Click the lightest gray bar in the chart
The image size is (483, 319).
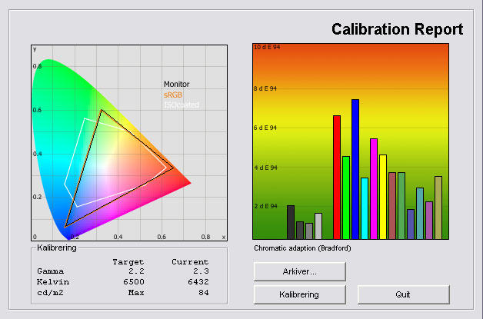coord(318,226)
